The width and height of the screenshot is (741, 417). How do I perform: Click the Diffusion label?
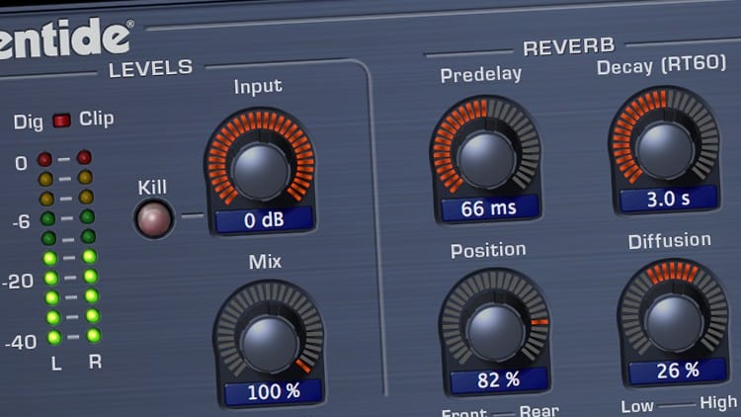coord(669,241)
